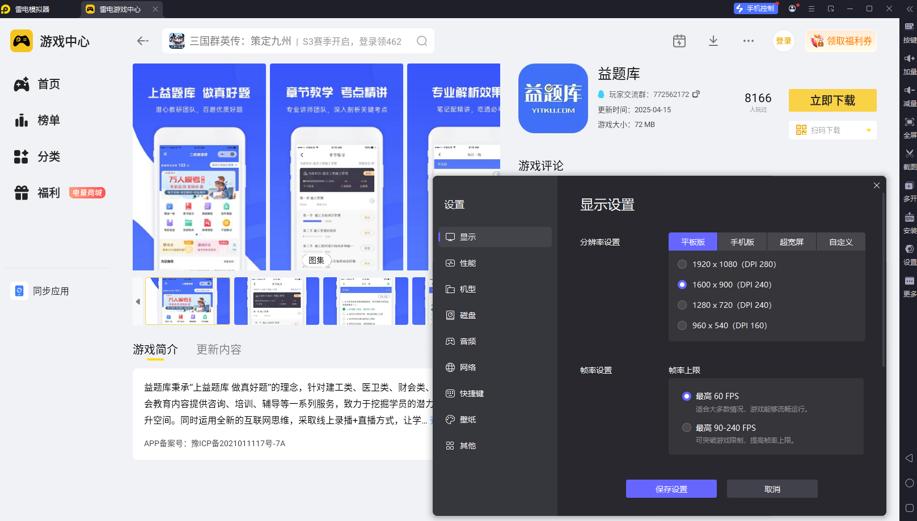
Task: Open 磁盘 disk settings
Action: 495,315
